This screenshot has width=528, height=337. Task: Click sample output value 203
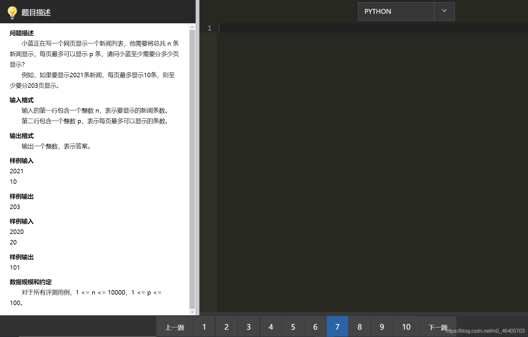tap(15, 207)
